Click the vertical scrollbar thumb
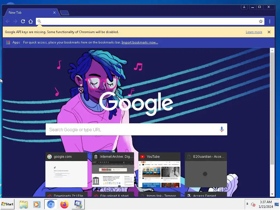Image resolution: width=280 pixels, height=210 pixels. coord(272,109)
